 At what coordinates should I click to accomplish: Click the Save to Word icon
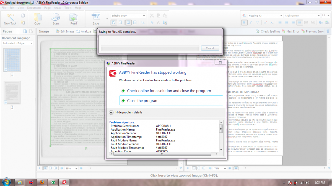point(96,17)
